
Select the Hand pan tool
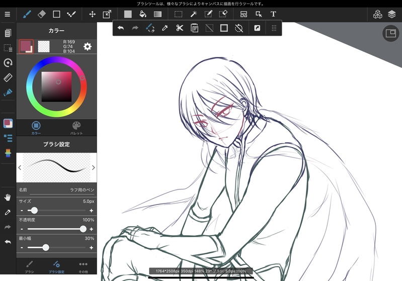pyautogui.click(x=8, y=197)
